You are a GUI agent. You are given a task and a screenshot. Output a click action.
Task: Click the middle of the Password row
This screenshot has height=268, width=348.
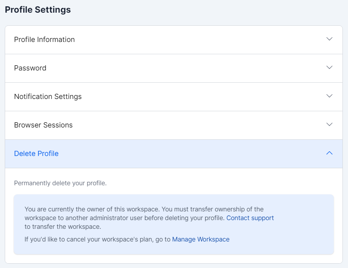pos(174,68)
